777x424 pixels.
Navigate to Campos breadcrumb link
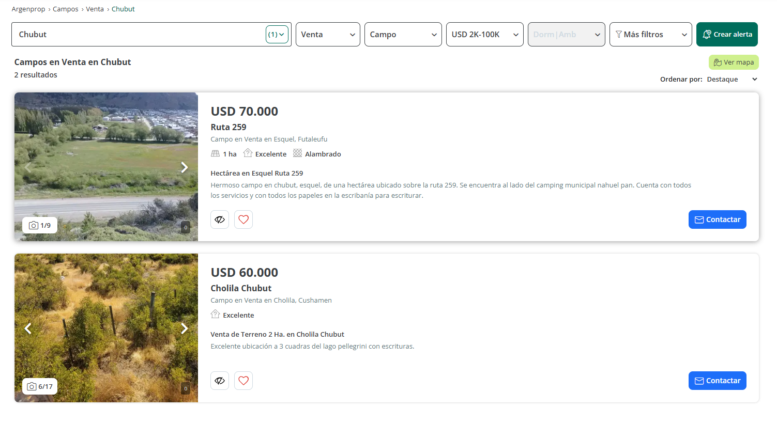click(x=66, y=9)
